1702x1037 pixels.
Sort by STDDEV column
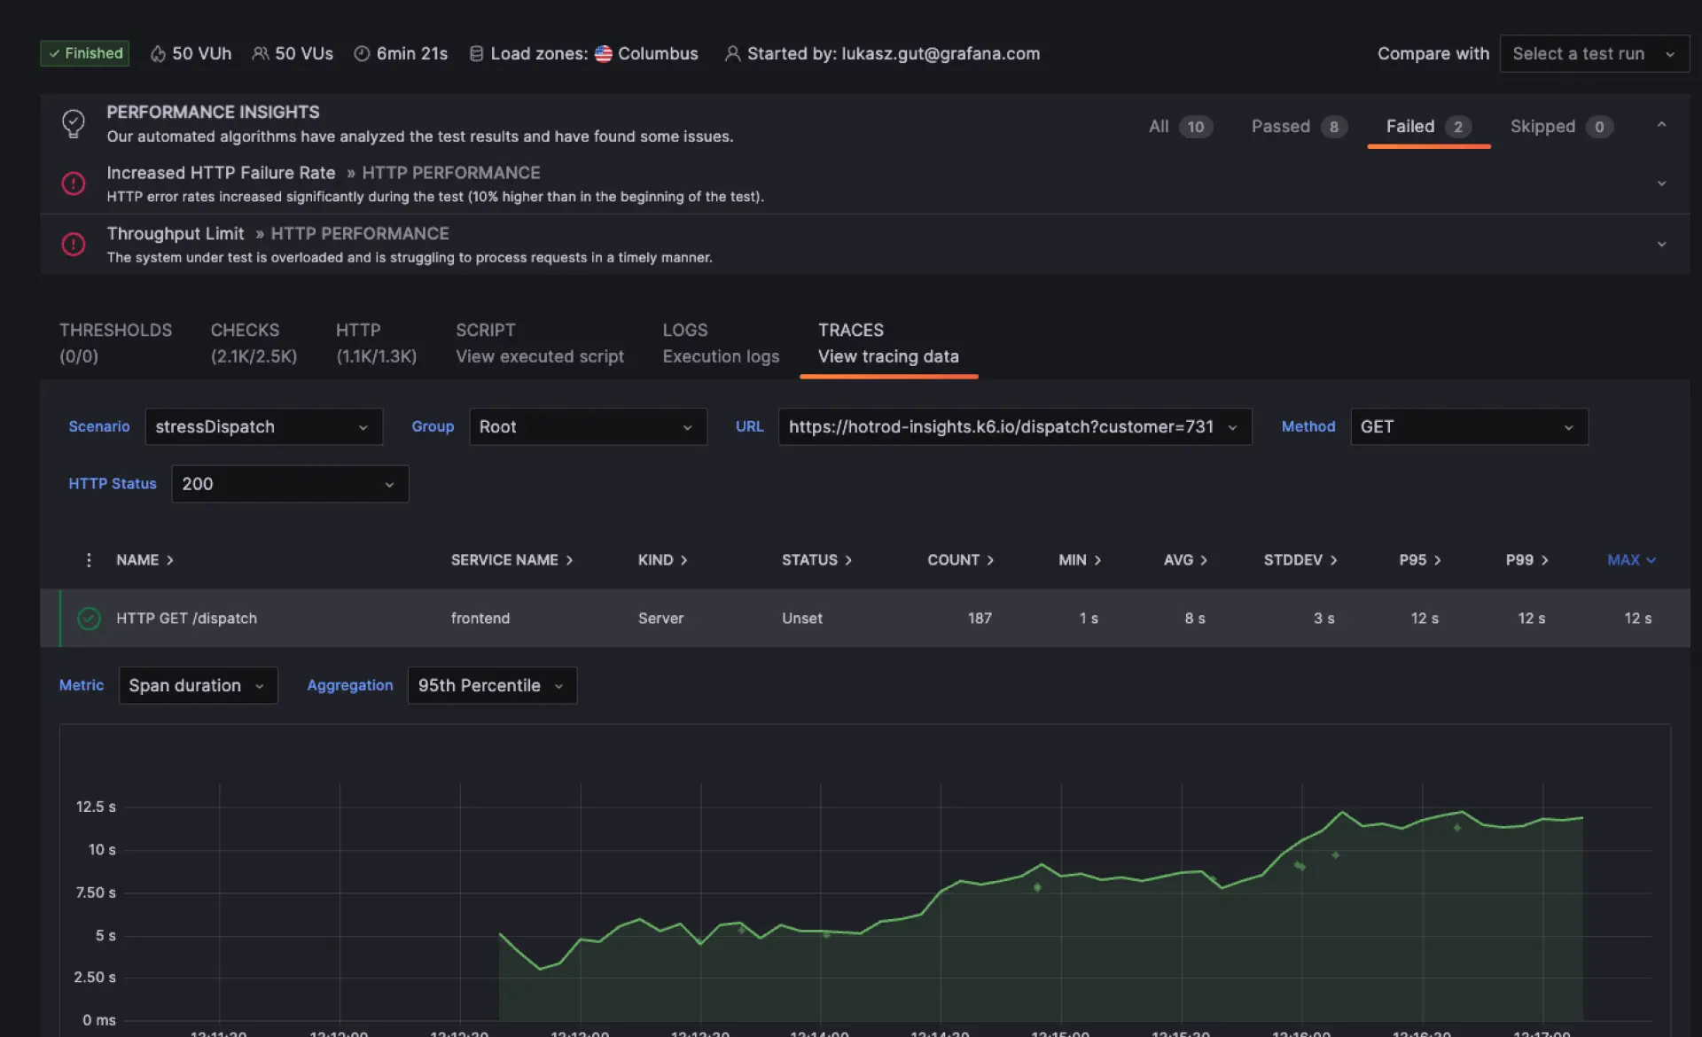coord(1300,560)
